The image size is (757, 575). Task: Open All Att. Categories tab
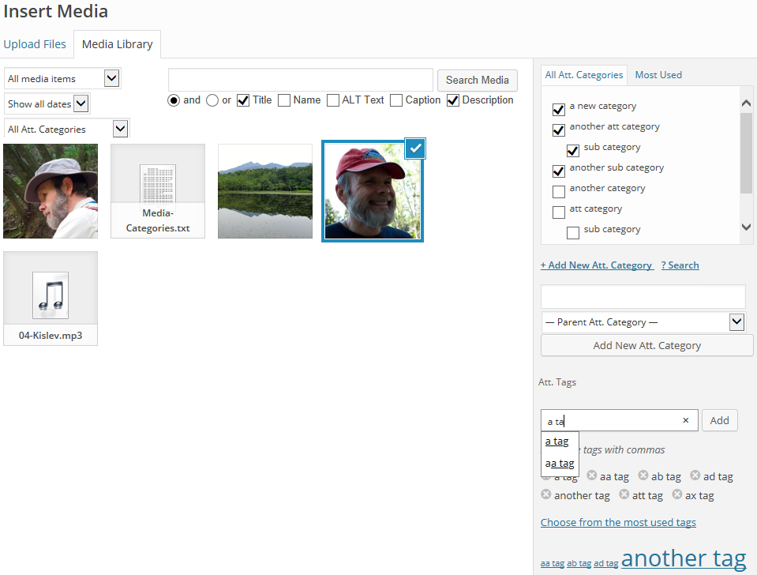pos(583,75)
